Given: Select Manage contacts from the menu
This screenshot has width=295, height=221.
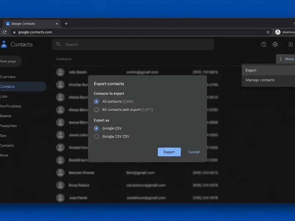Looking at the screenshot, I should click(259, 80).
